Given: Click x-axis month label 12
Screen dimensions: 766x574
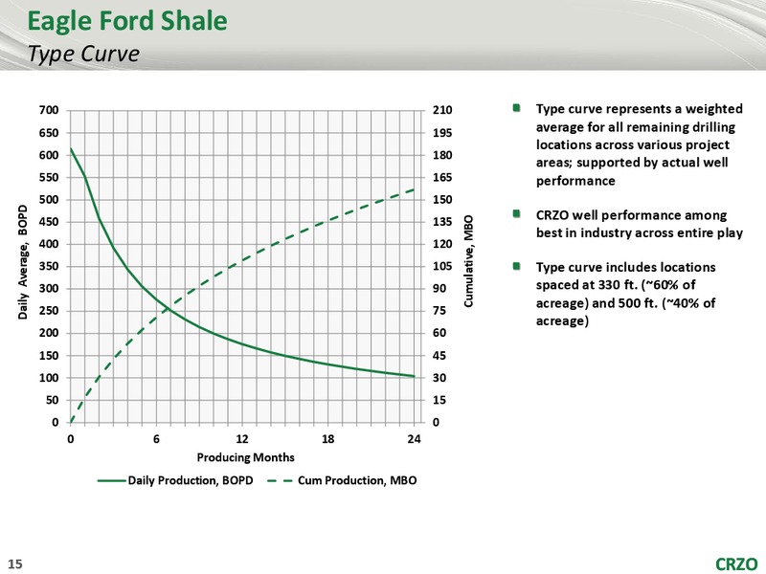Looking at the screenshot, I should pyautogui.click(x=242, y=439).
